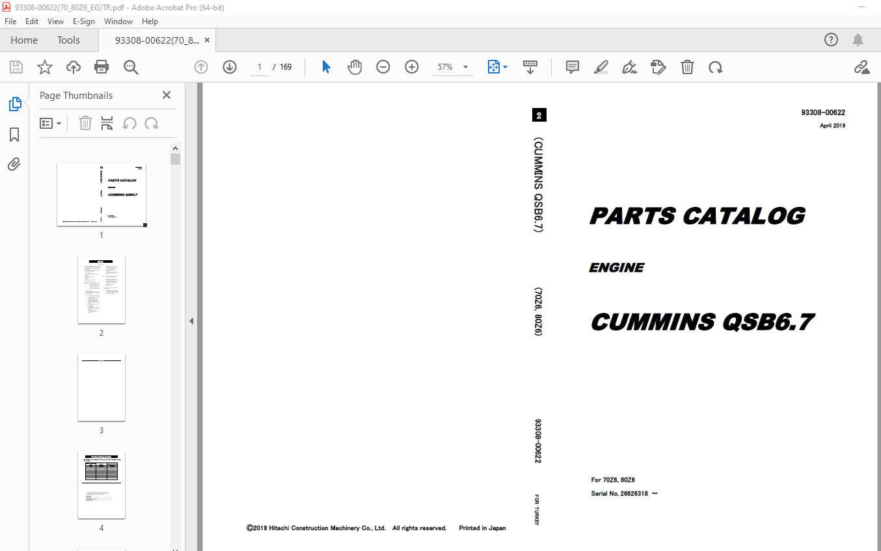This screenshot has height=551, width=881.
Task: Open the Find text magnifier tool
Action: (131, 67)
